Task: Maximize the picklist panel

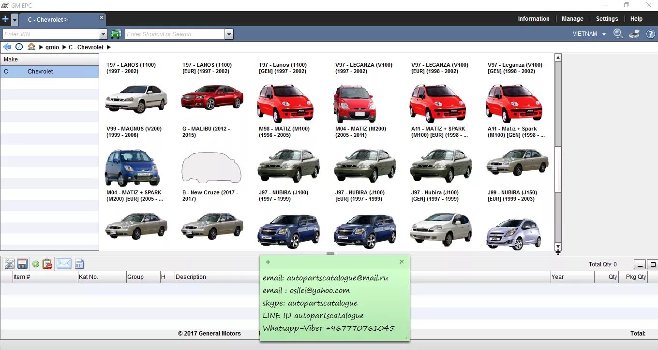Action: [x=653, y=264]
